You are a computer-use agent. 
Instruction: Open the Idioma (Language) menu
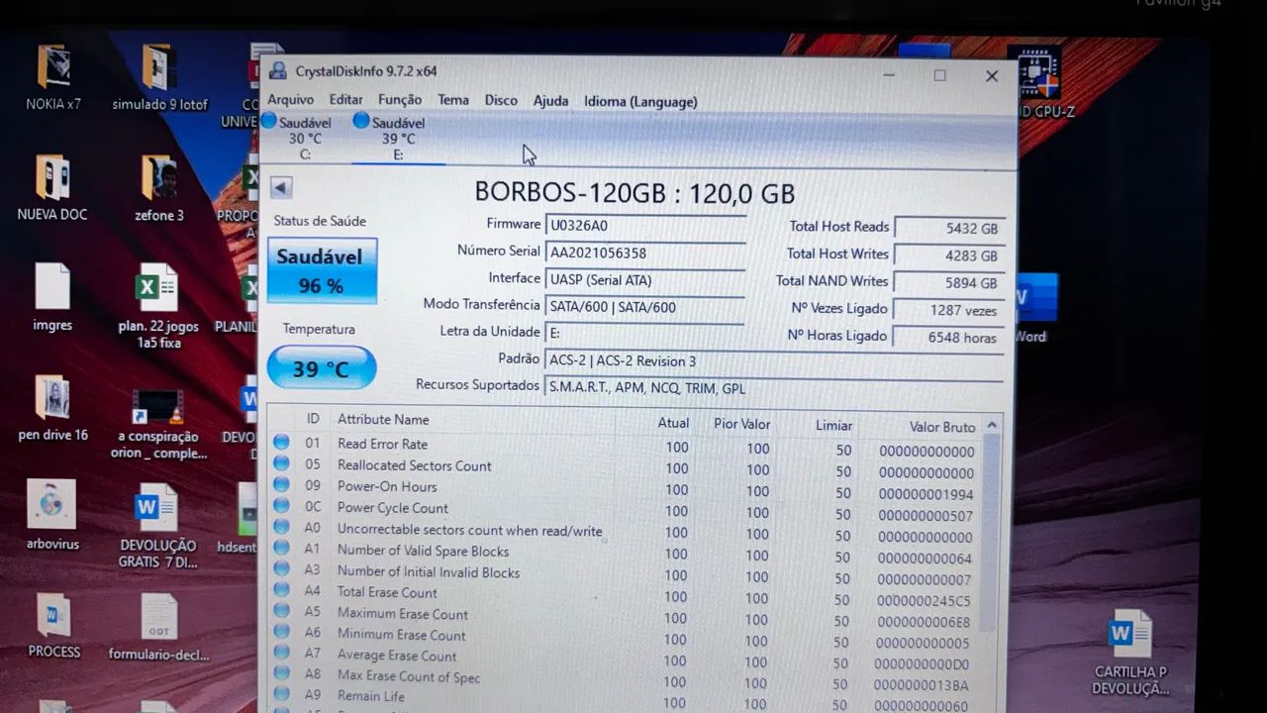point(640,101)
